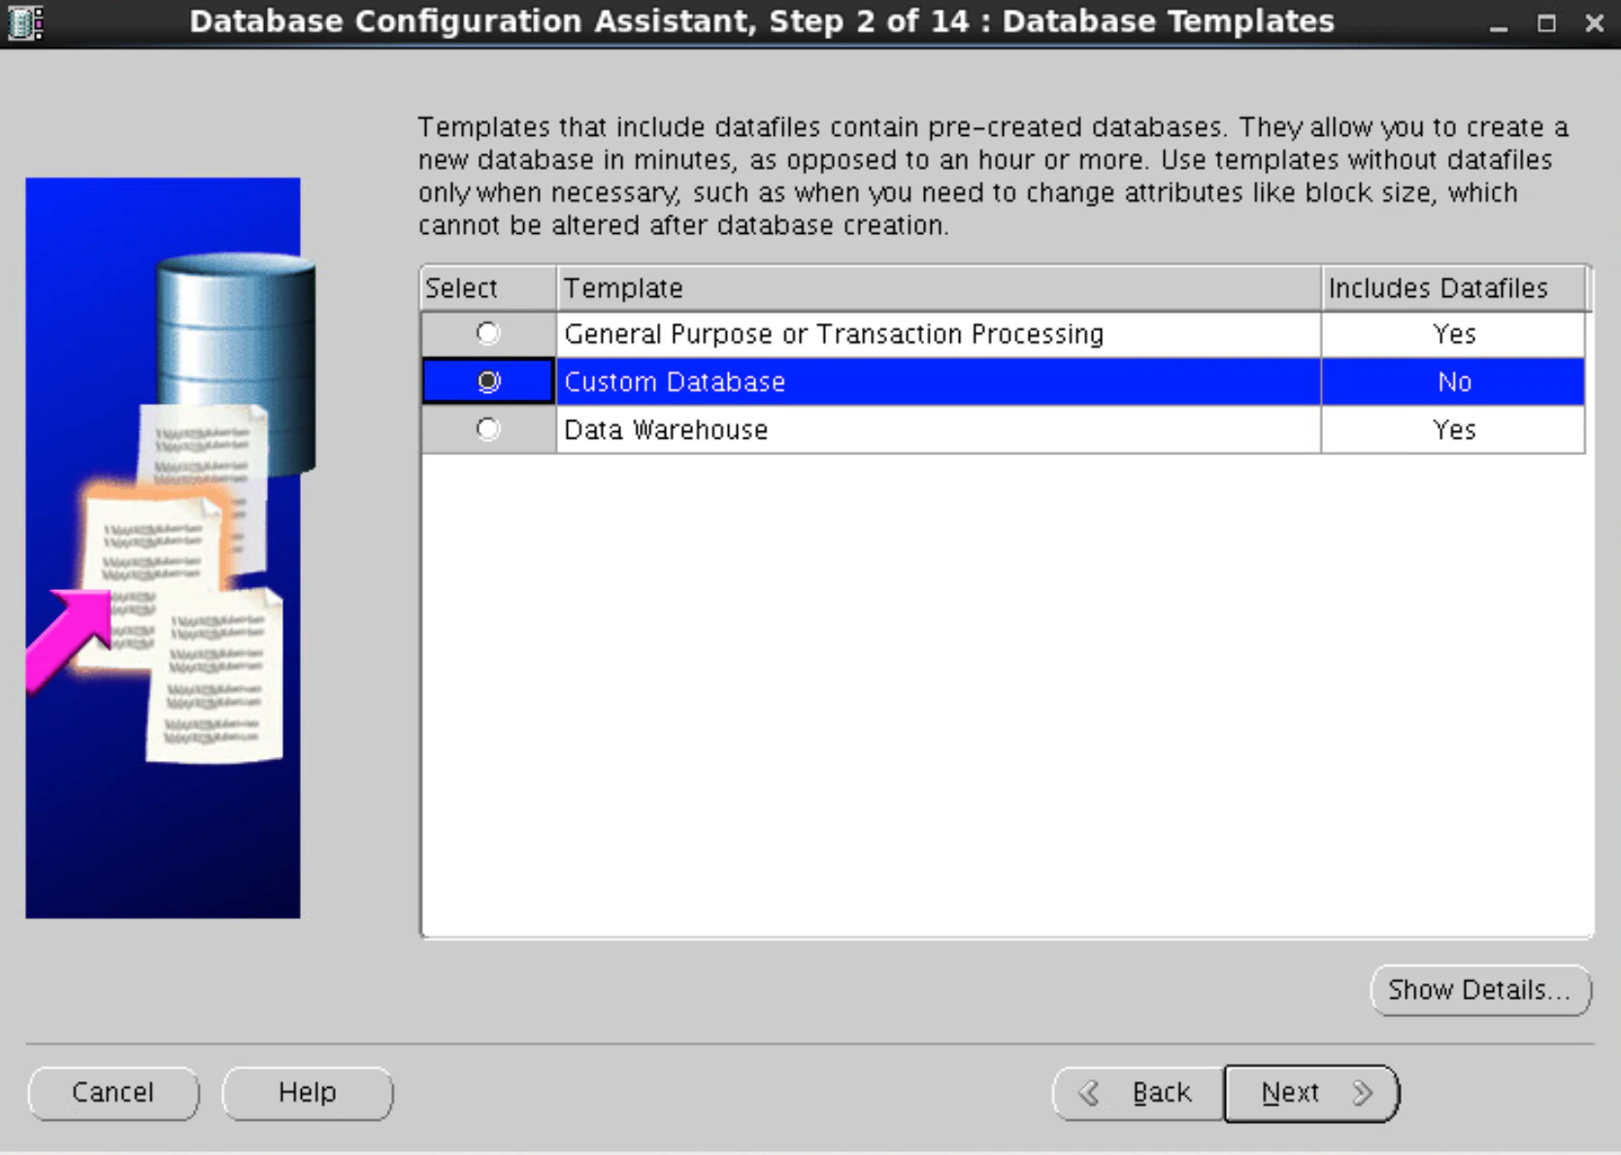Click the Select column header

click(488, 288)
